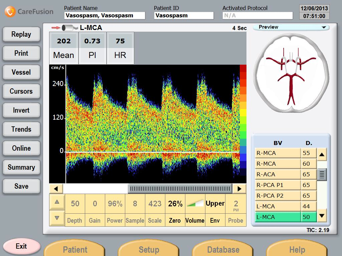Open the Activated Protocol field
342x256 pixels.
257,16
